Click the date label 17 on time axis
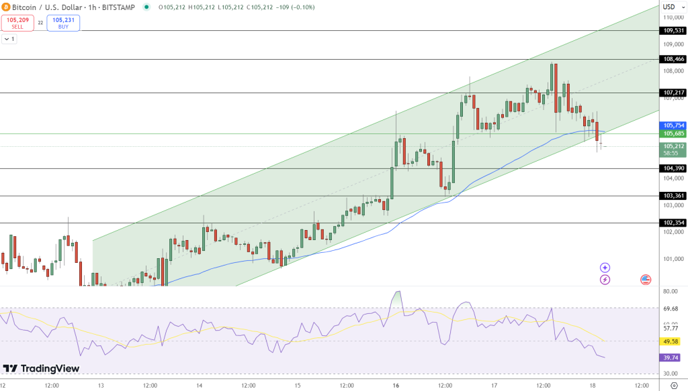The width and height of the screenshot is (688, 391). (494, 386)
